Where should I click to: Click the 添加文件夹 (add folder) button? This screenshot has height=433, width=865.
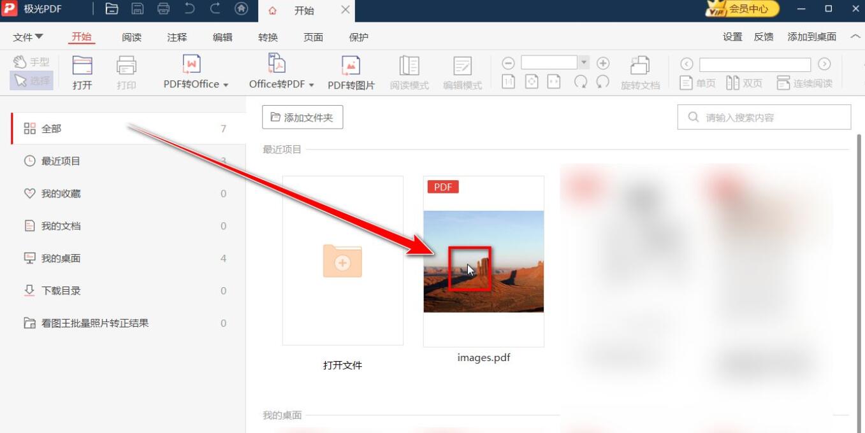(x=302, y=117)
